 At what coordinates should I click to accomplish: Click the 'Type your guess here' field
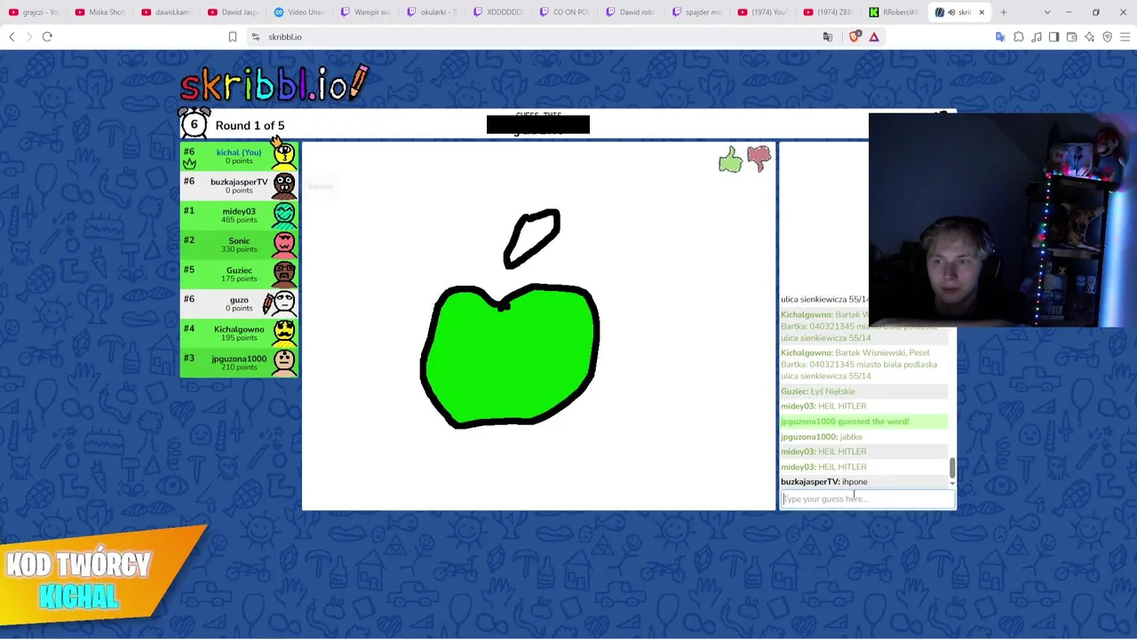pyautogui.click(x=867, y=499)
